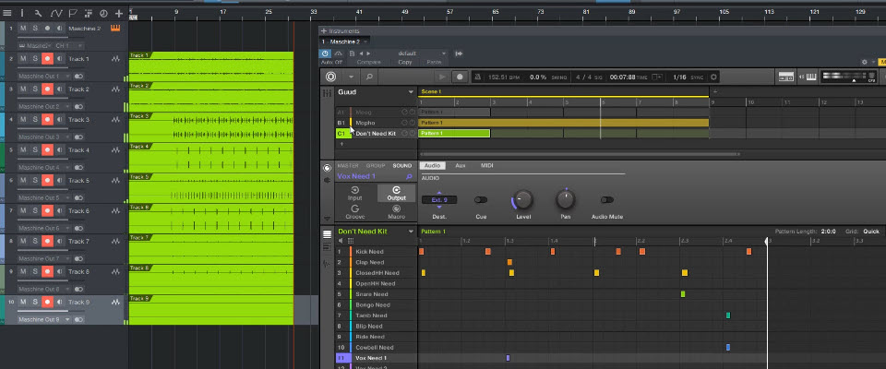This screenshot has height=369, width=886.
Task: Click the Maschine record button
Action: (460, 77)
